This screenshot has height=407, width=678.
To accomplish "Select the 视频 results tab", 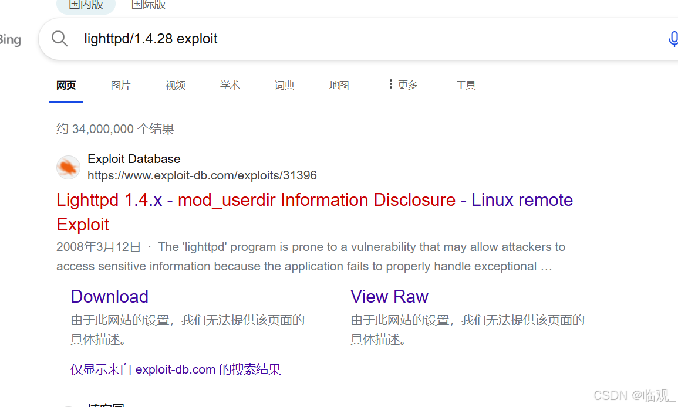I will [x=175, y=85].
